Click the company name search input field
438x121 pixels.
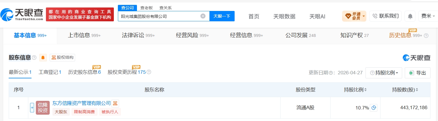[x=159, y=16]
